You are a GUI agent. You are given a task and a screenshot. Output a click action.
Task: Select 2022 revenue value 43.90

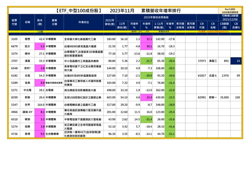(x=112, y=119)
